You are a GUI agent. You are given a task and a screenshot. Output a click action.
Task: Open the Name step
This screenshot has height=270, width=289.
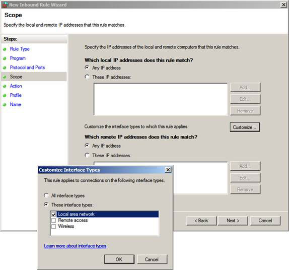(x=16, y=104)
